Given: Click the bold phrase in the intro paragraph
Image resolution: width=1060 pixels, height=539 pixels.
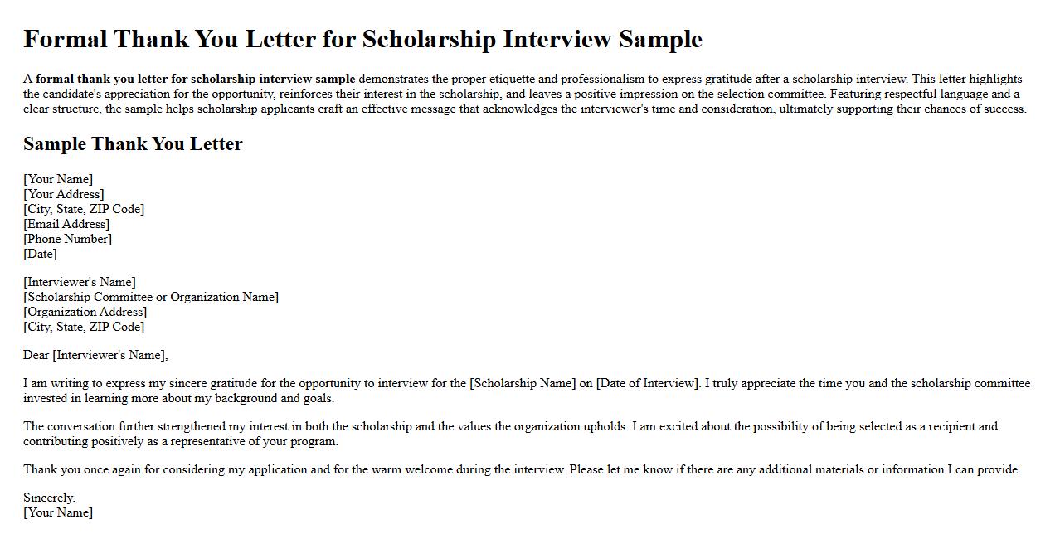Looking at the screenshot, I should click(195, 80).
